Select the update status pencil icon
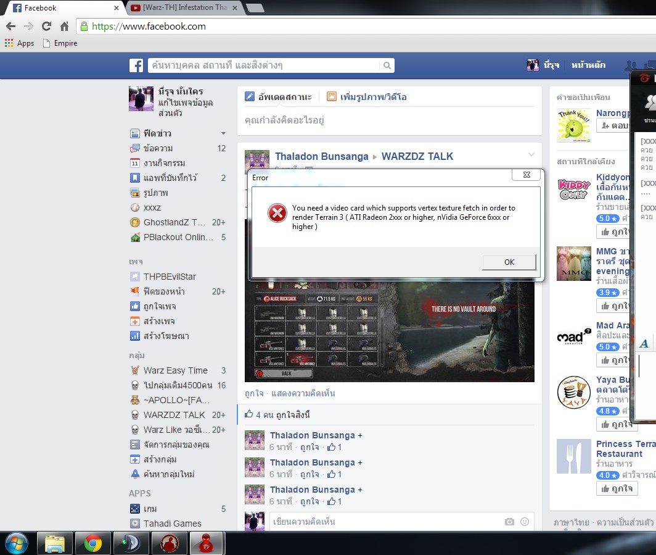Viewport: 656px width, 555px height. [250, 96]
